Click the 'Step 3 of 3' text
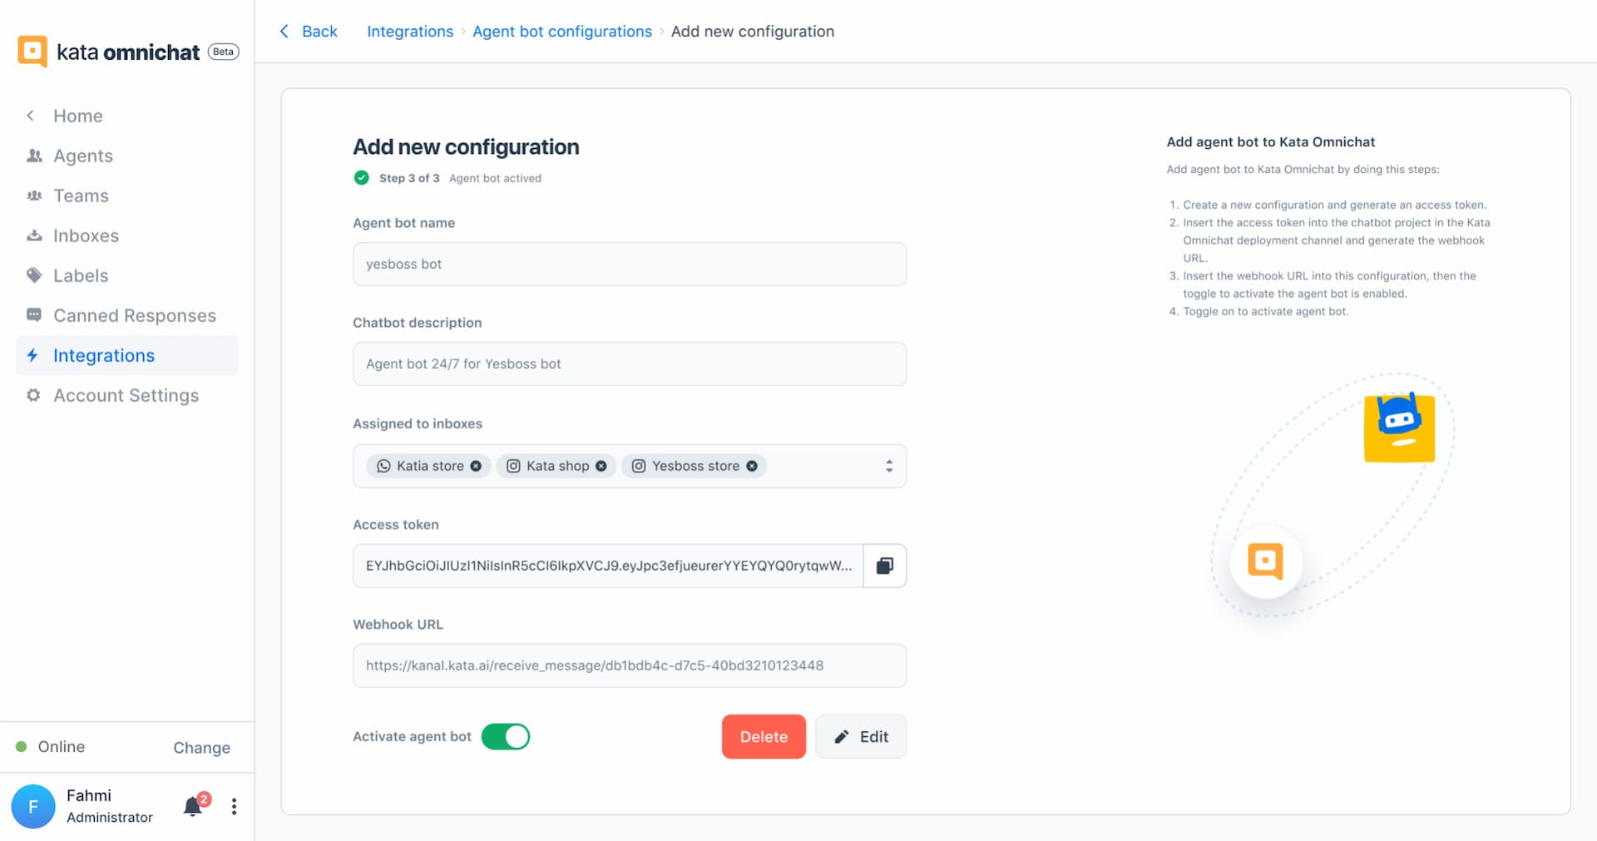The image size is (1597, 841). 409,178
